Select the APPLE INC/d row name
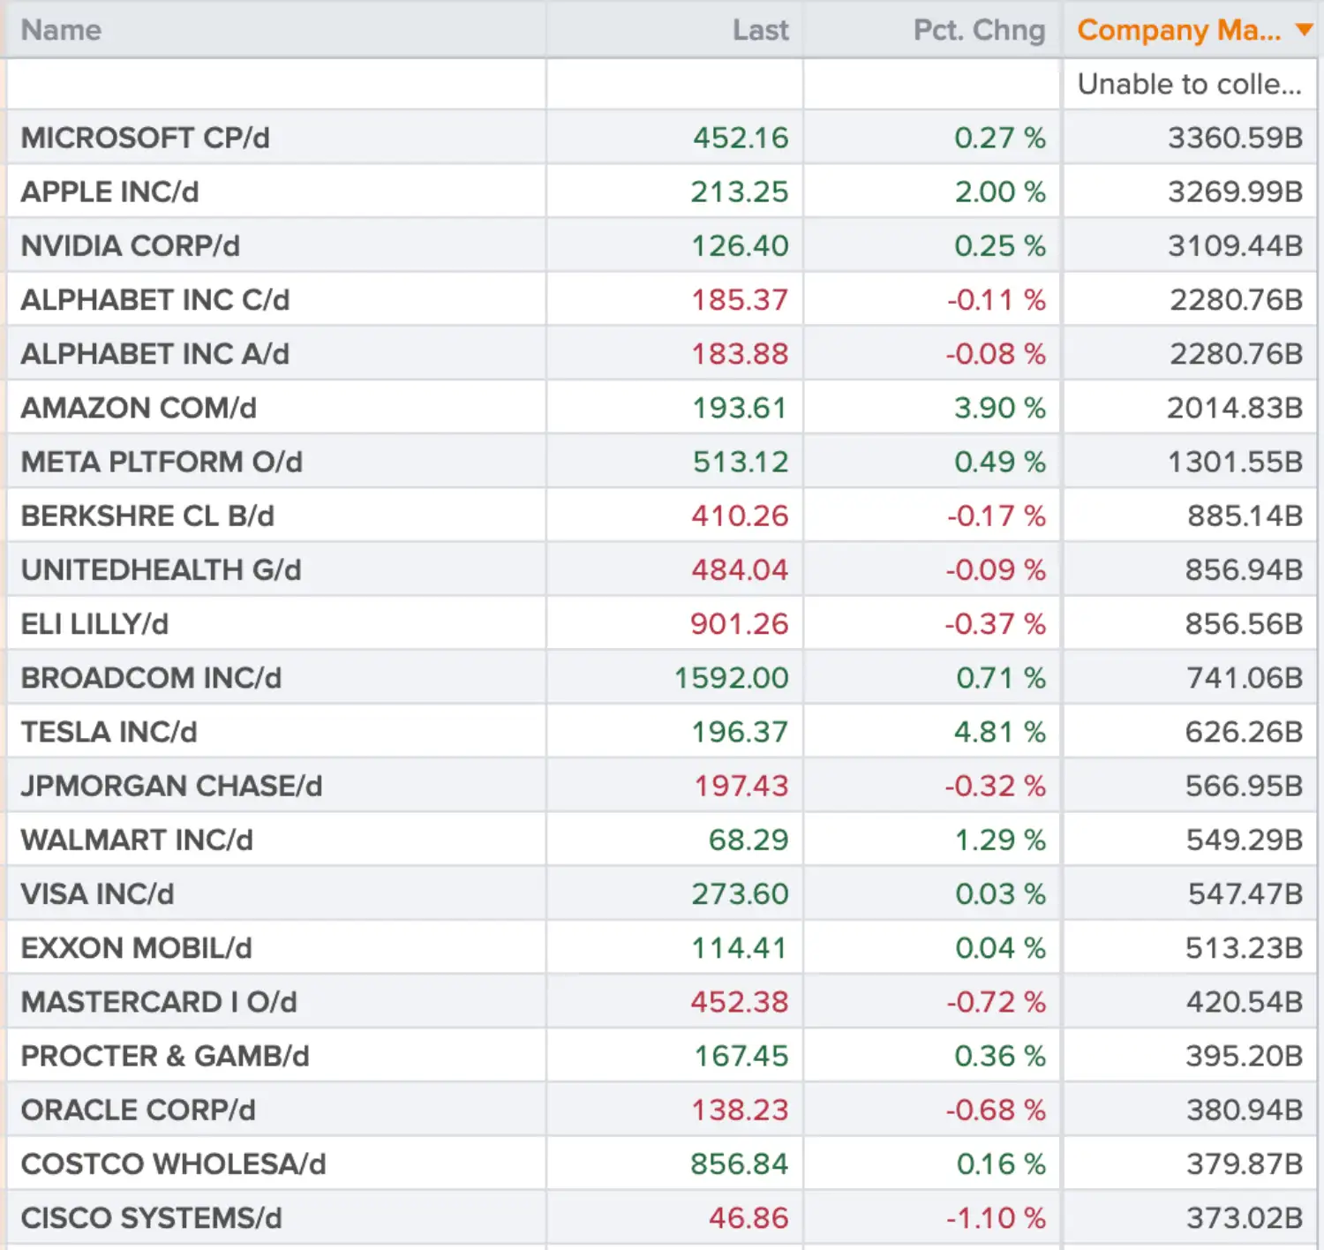Viewport: 1324px width, 1250px height. tap(110, 192)
